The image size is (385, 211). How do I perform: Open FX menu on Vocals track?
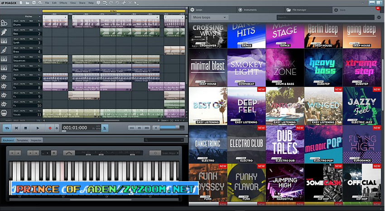(x=39, y=111)
